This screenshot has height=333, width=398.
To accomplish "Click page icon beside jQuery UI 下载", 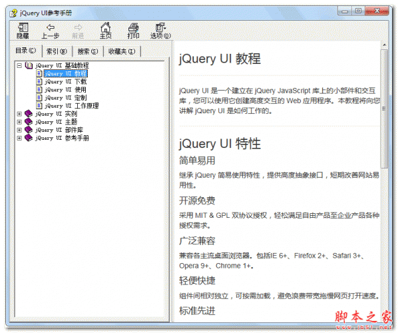I will tap(39, 81).
